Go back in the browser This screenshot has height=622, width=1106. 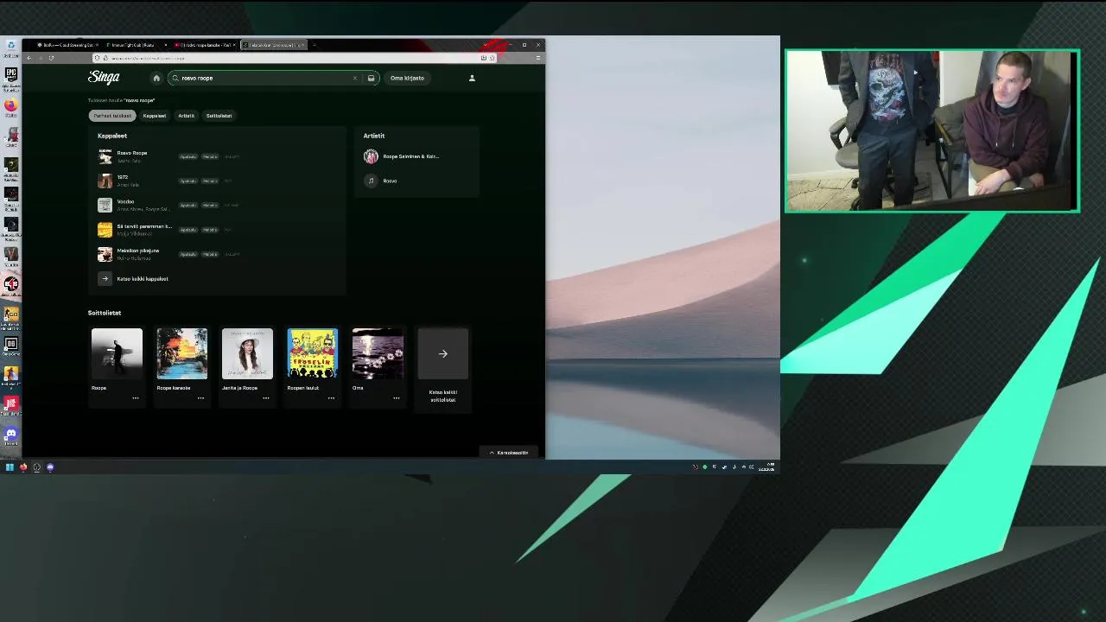tap(29, 58)
